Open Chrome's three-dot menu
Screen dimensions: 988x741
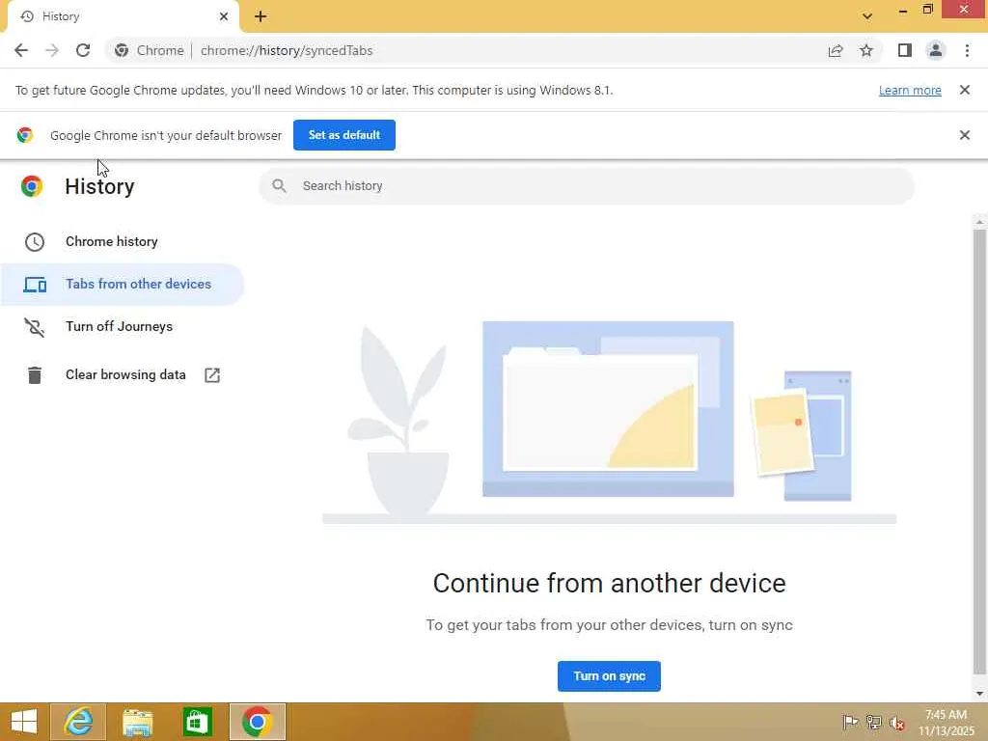[x=967, y=50]
